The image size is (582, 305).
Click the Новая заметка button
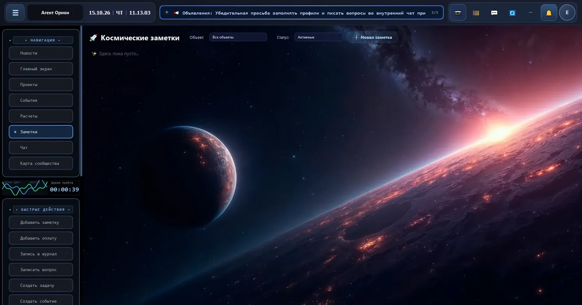[373, 37]
